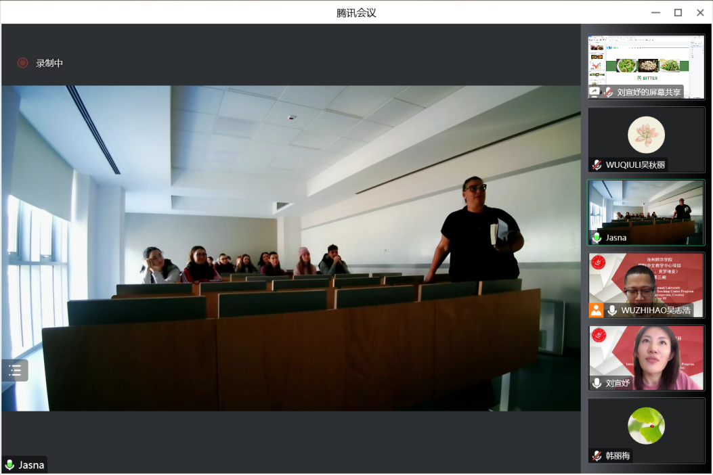Click WUQIULI吴秋丽 lotus avatar

tap(646, 135)
